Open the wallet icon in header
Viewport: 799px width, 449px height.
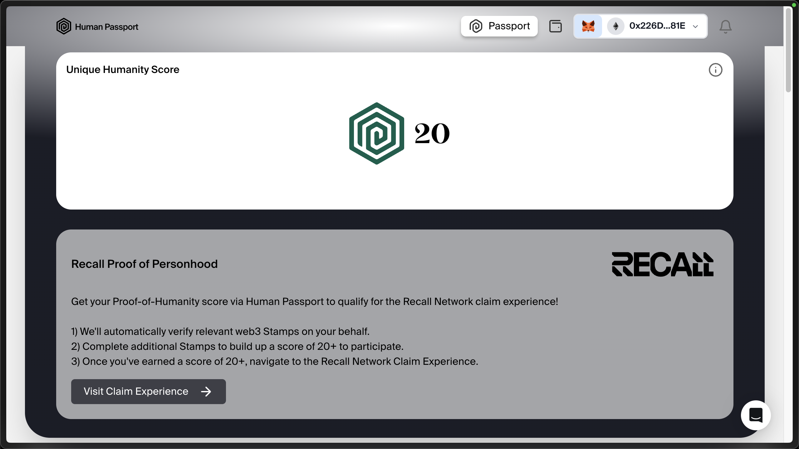[x=555, y=26]
